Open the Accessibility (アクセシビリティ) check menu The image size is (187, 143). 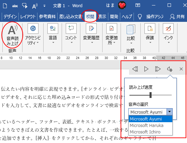33,34
